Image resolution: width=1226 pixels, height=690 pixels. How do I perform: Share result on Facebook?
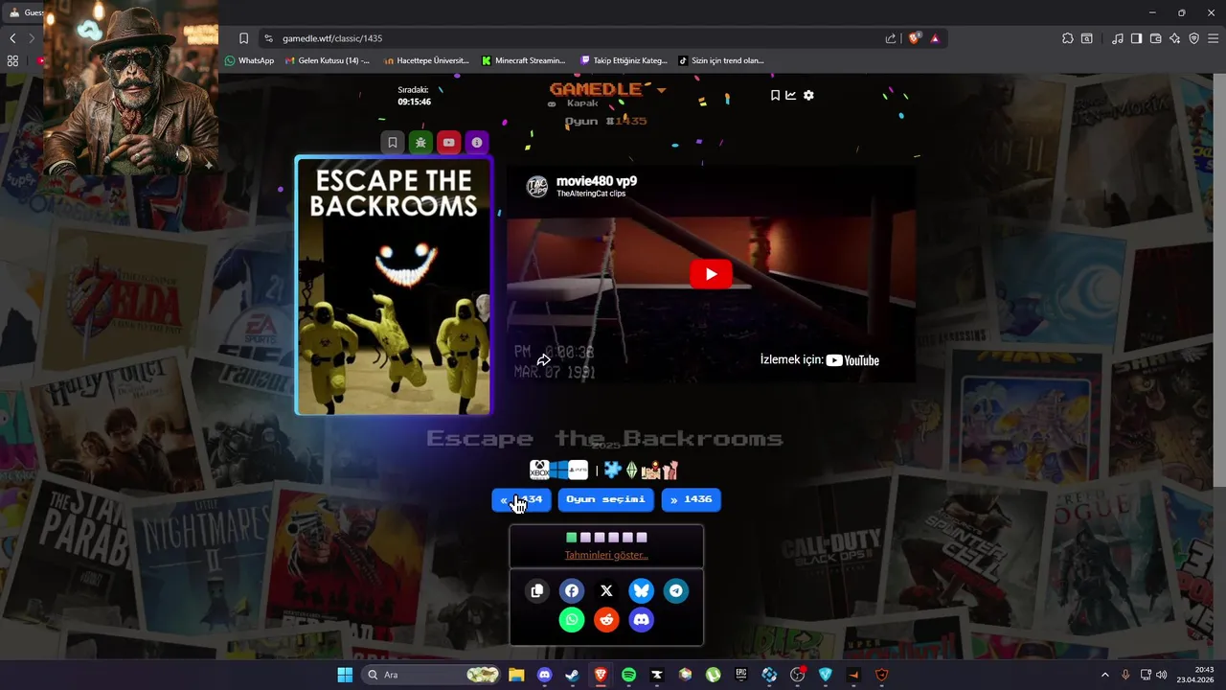pos(572,591)
